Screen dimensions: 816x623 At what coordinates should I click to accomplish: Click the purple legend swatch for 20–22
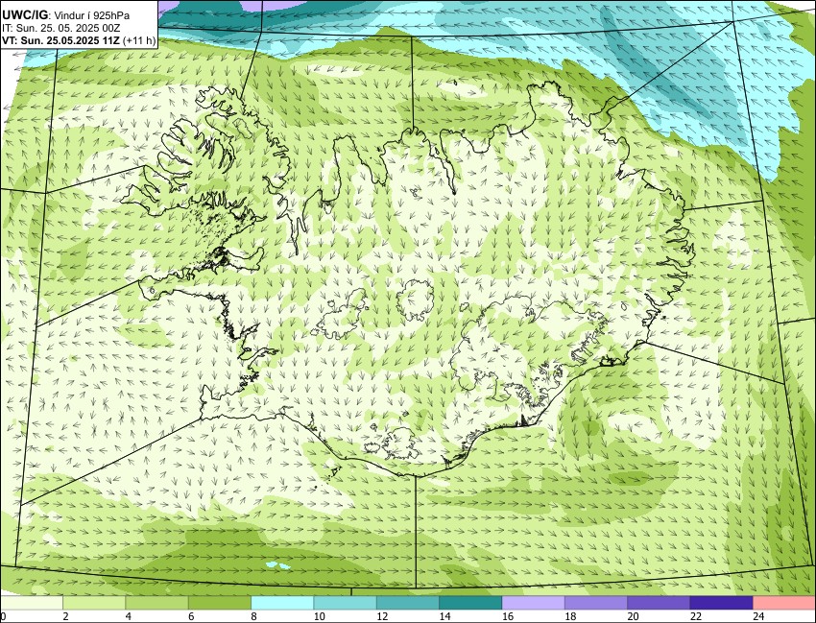point(659,603)
